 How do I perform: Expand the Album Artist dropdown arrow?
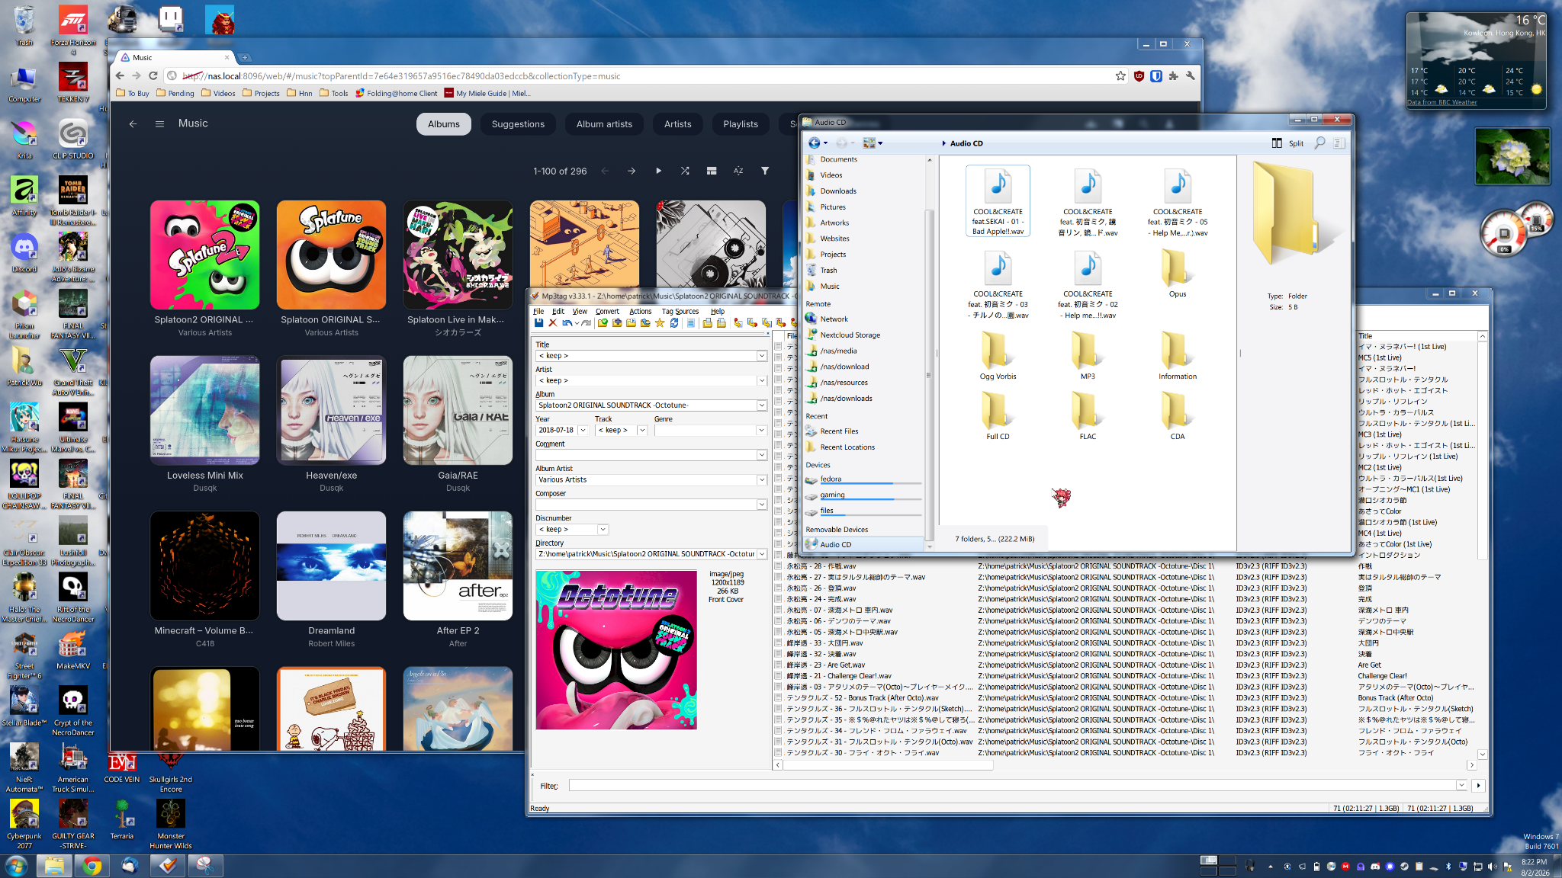click(x=761, y=480)
